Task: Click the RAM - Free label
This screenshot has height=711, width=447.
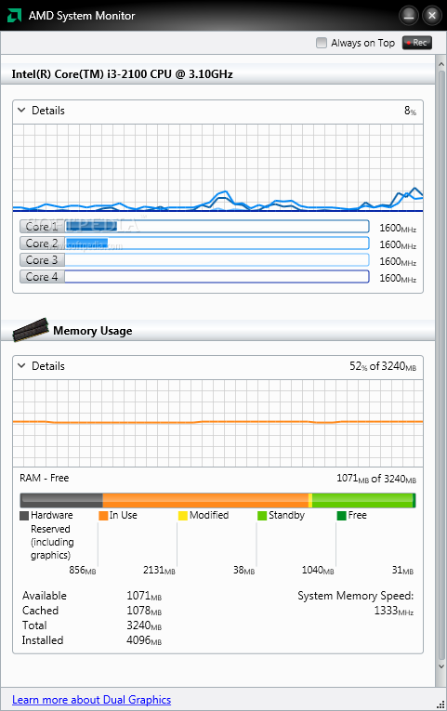Action: click(x=44, y=478)
